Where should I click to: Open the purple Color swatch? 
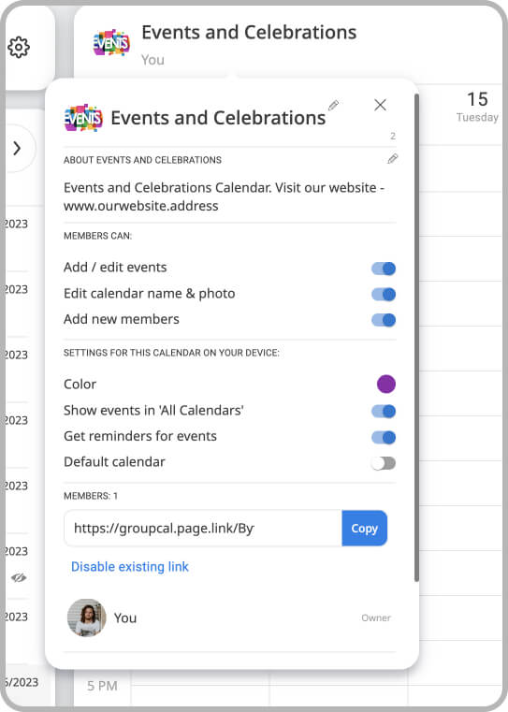tap(386, 385)
